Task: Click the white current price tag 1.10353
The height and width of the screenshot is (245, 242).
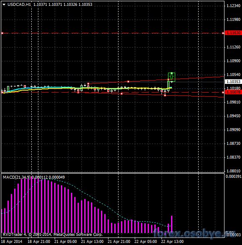Action: click(x=233, y=81)
